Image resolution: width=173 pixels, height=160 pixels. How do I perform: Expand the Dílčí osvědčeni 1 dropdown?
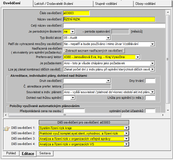click(x=126, y=128)
